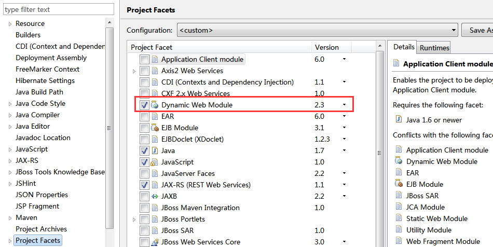Click the left tree scroll-up arrow
Viewport: 493px width, 247px height.
point(109,23)
